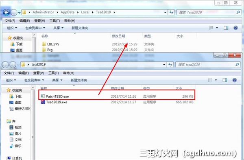Open 查看(V) menu in front window
Viewport: 244px width, 160px height.
(x=39, y=73)
